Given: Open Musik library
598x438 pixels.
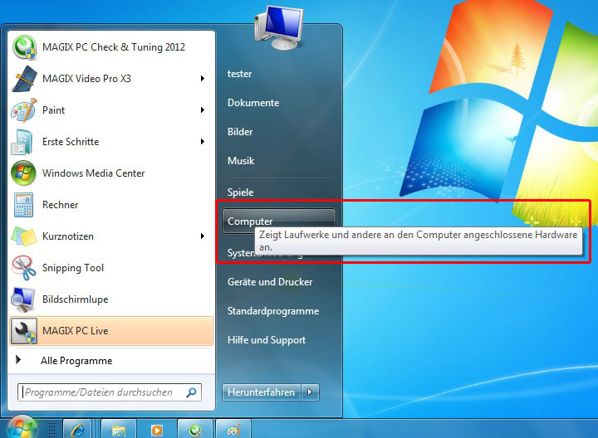Looking at the screenshot, I should pyautogui.click(x=241, y=161).
